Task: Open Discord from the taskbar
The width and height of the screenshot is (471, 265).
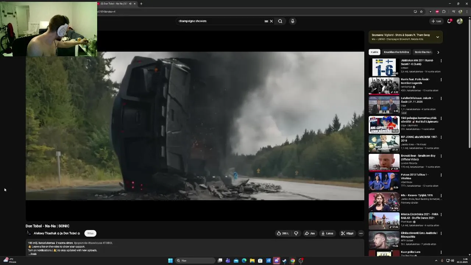Action: click(276, 261)
